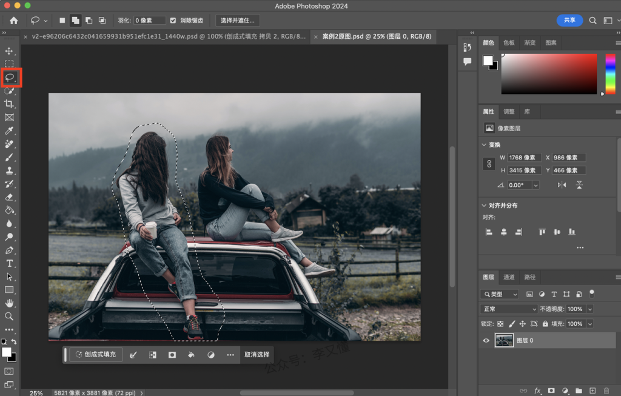Open the 正常 blend mode dropdown
Image resolution: width=621 pixels, height=396 pixels.
click(509, 309)
